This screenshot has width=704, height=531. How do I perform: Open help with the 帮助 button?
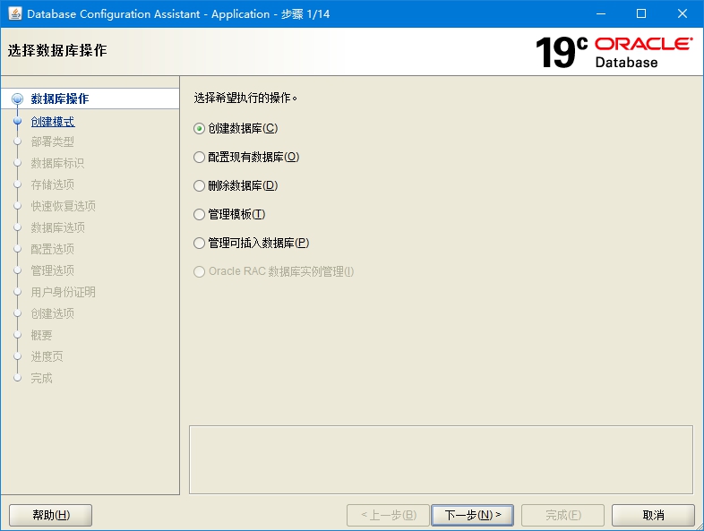pyautogui.click(x=50, y=515)
